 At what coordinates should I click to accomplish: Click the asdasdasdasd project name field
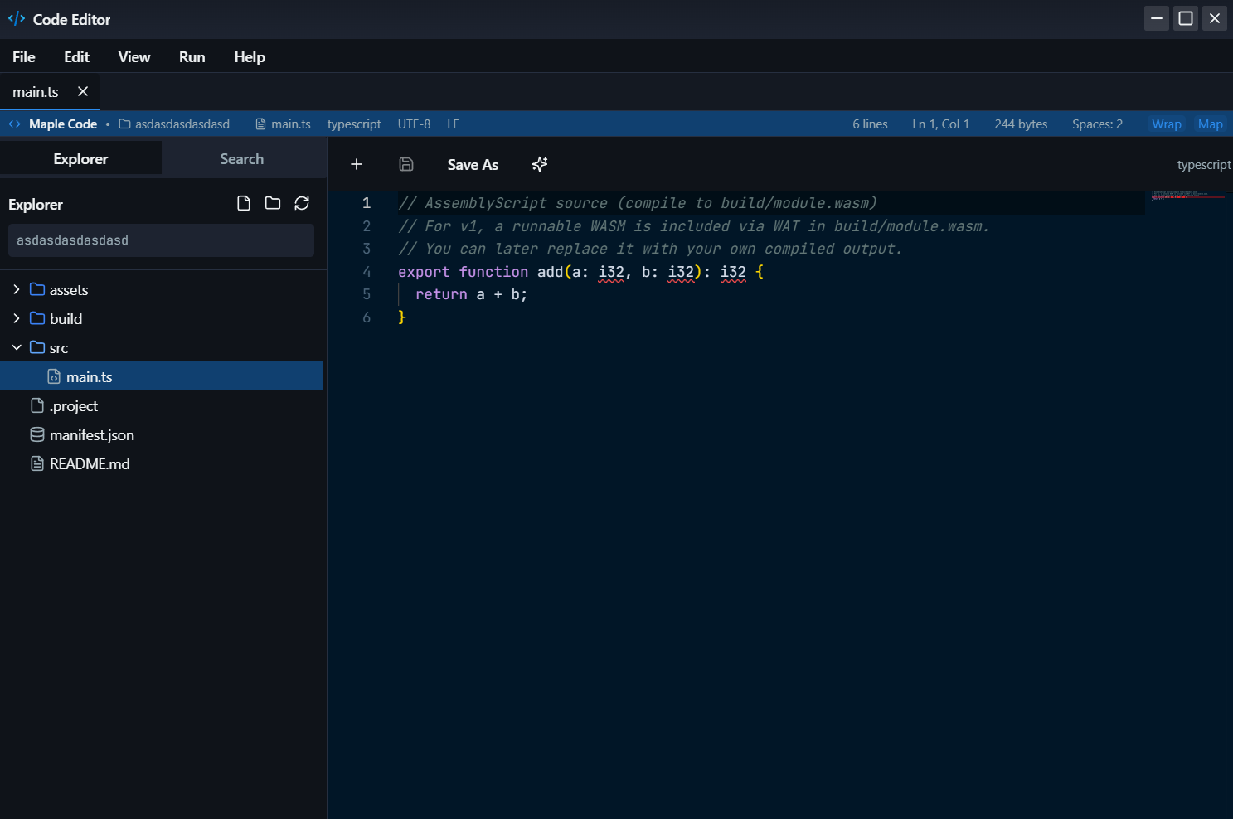point(161,240)
